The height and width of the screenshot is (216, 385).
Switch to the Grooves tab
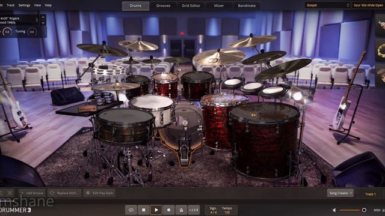[x=163, y=5]
